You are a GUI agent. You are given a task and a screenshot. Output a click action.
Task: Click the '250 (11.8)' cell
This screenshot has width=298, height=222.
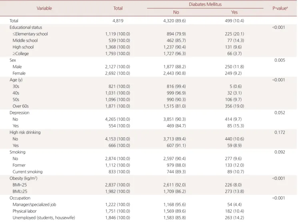click(234, 67)
